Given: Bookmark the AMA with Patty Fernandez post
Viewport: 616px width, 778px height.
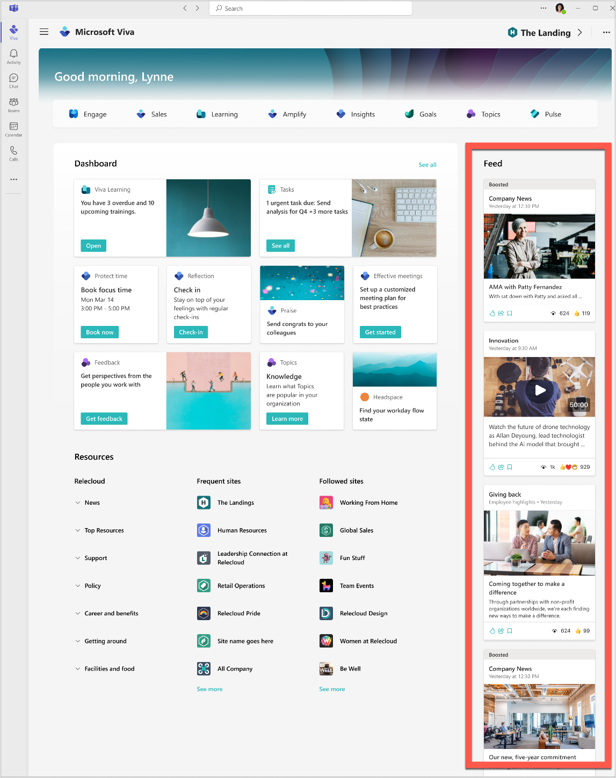Looking at the screenshot, I should [x=510, y=313].
